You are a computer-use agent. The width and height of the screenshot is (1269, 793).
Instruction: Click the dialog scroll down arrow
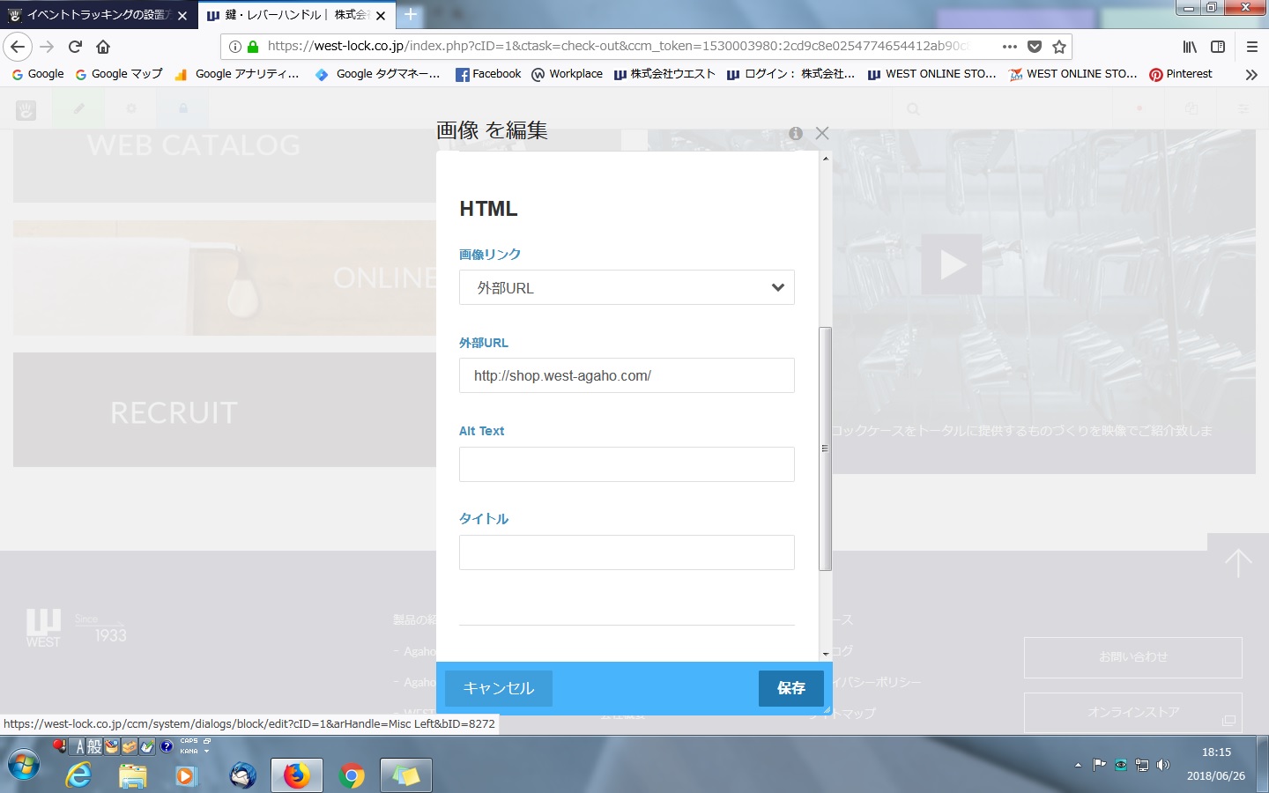(x=826, y=654)
